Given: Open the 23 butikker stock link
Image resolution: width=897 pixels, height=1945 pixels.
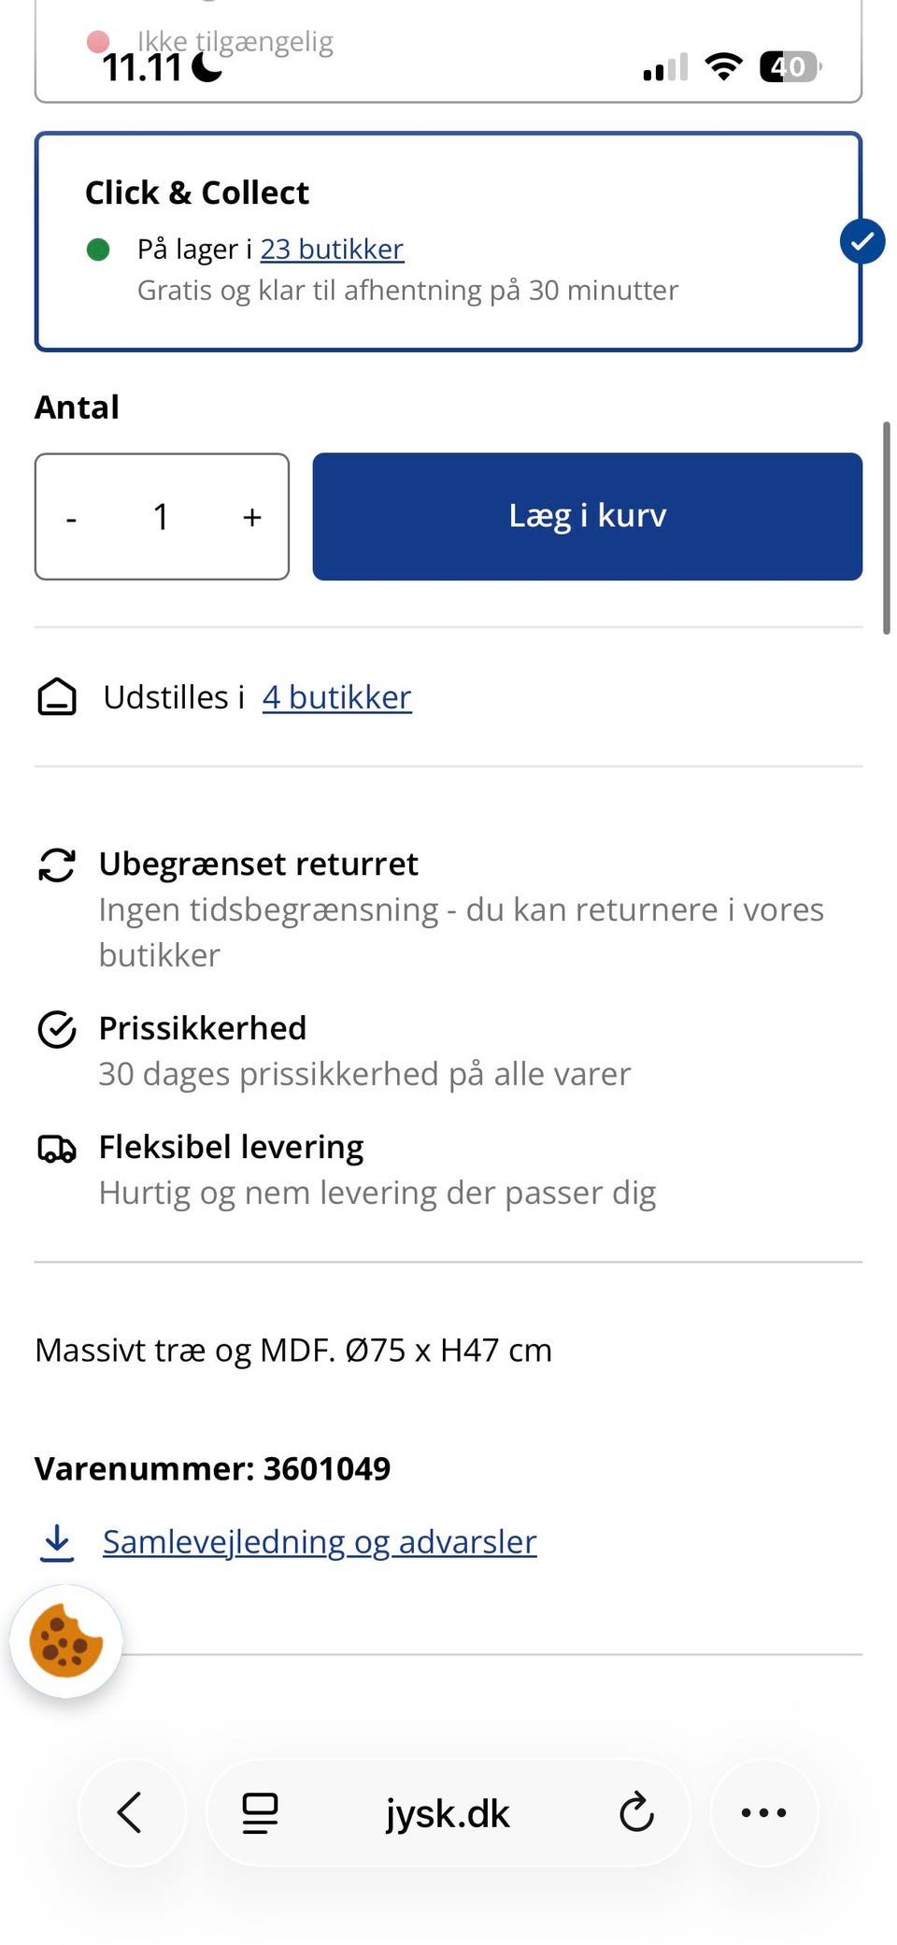Looking at the screenshot, I should click(x=332, y=250).
